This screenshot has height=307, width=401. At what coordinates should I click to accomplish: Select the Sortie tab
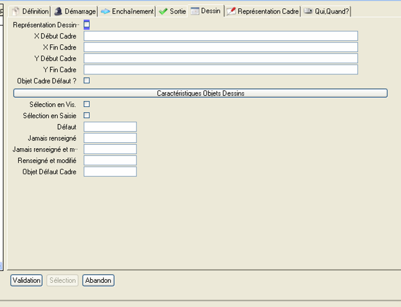tap(172, 11)
